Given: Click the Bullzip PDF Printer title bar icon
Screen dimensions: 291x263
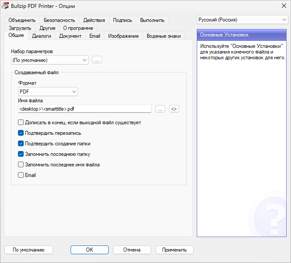Looking at the screenshot, I should pyautogui.click(x=5, y=6).
